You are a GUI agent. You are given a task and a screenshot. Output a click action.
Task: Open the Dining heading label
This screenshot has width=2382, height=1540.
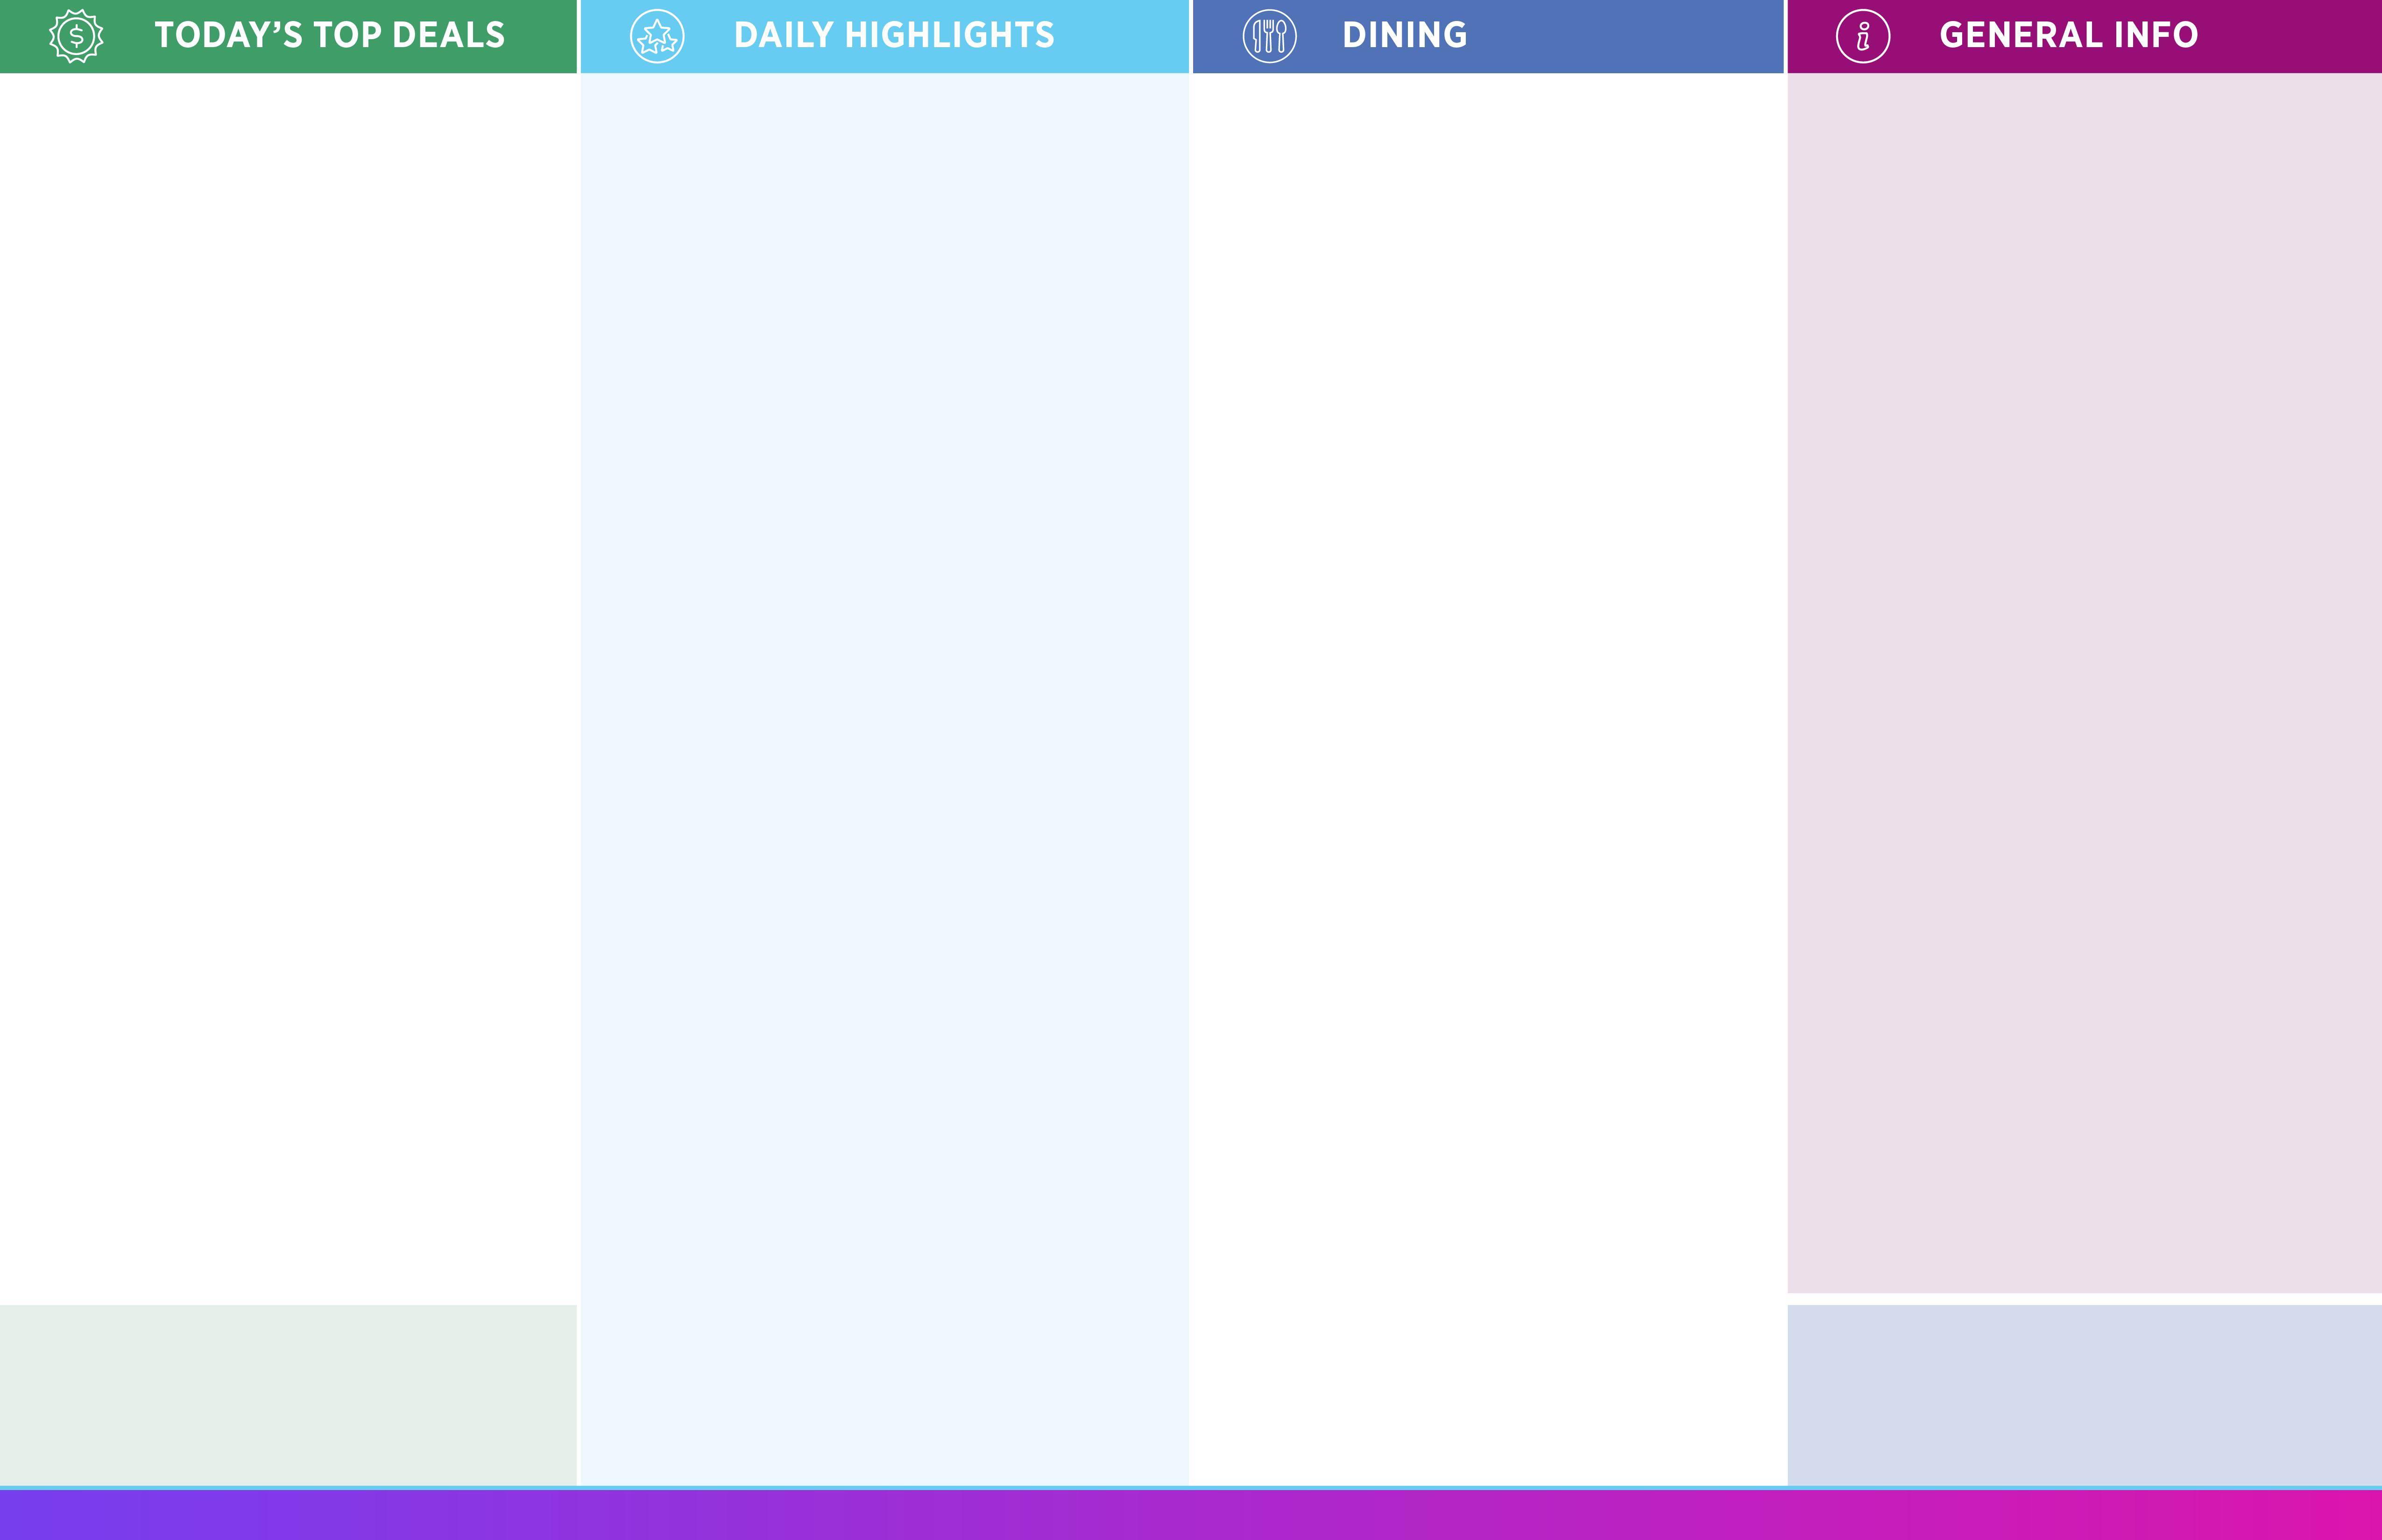coord(1405,36)
